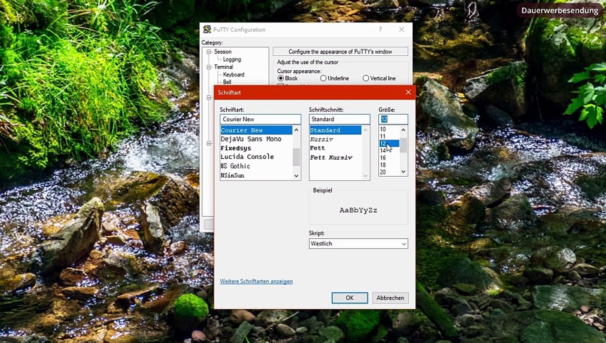Screen dimensions: 606x343
Task: Collapse the Terminal tree node
Action: point(209,67)
